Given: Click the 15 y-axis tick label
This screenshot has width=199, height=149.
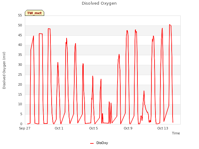Looking at the screenshot, I should [20, 94].
